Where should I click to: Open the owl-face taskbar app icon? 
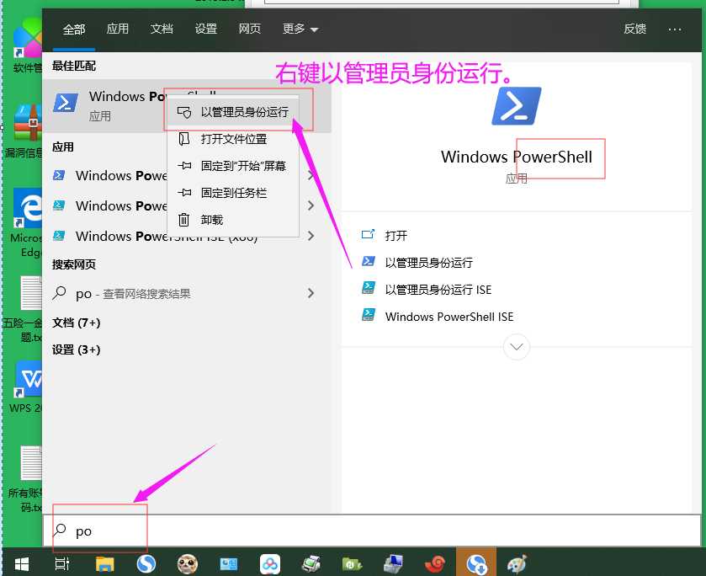pos(188,564)
